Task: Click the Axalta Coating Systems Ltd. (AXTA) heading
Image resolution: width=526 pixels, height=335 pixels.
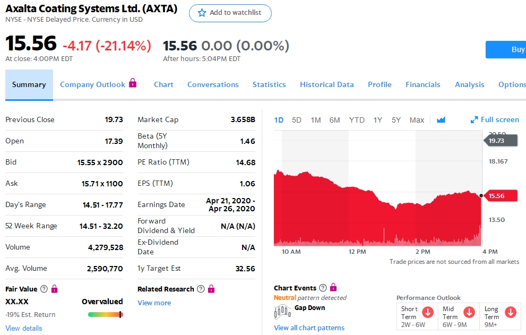Action: [91, 8]
